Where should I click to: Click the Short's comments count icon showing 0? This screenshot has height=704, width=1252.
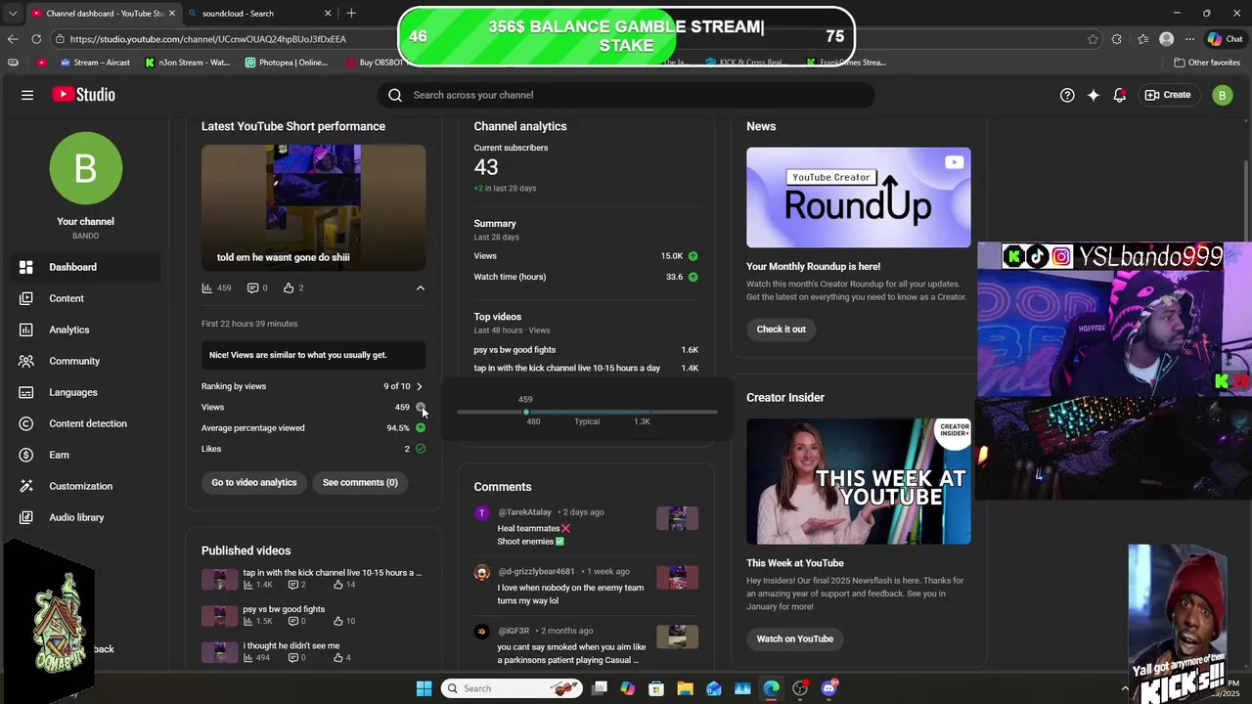[252, 287]
